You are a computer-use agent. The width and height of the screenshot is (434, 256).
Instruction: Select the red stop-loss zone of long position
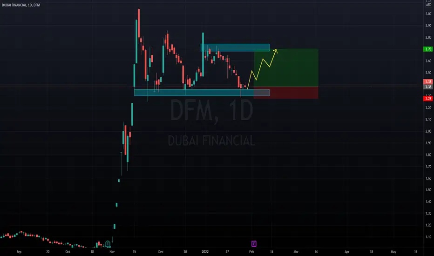click(286, 93)
